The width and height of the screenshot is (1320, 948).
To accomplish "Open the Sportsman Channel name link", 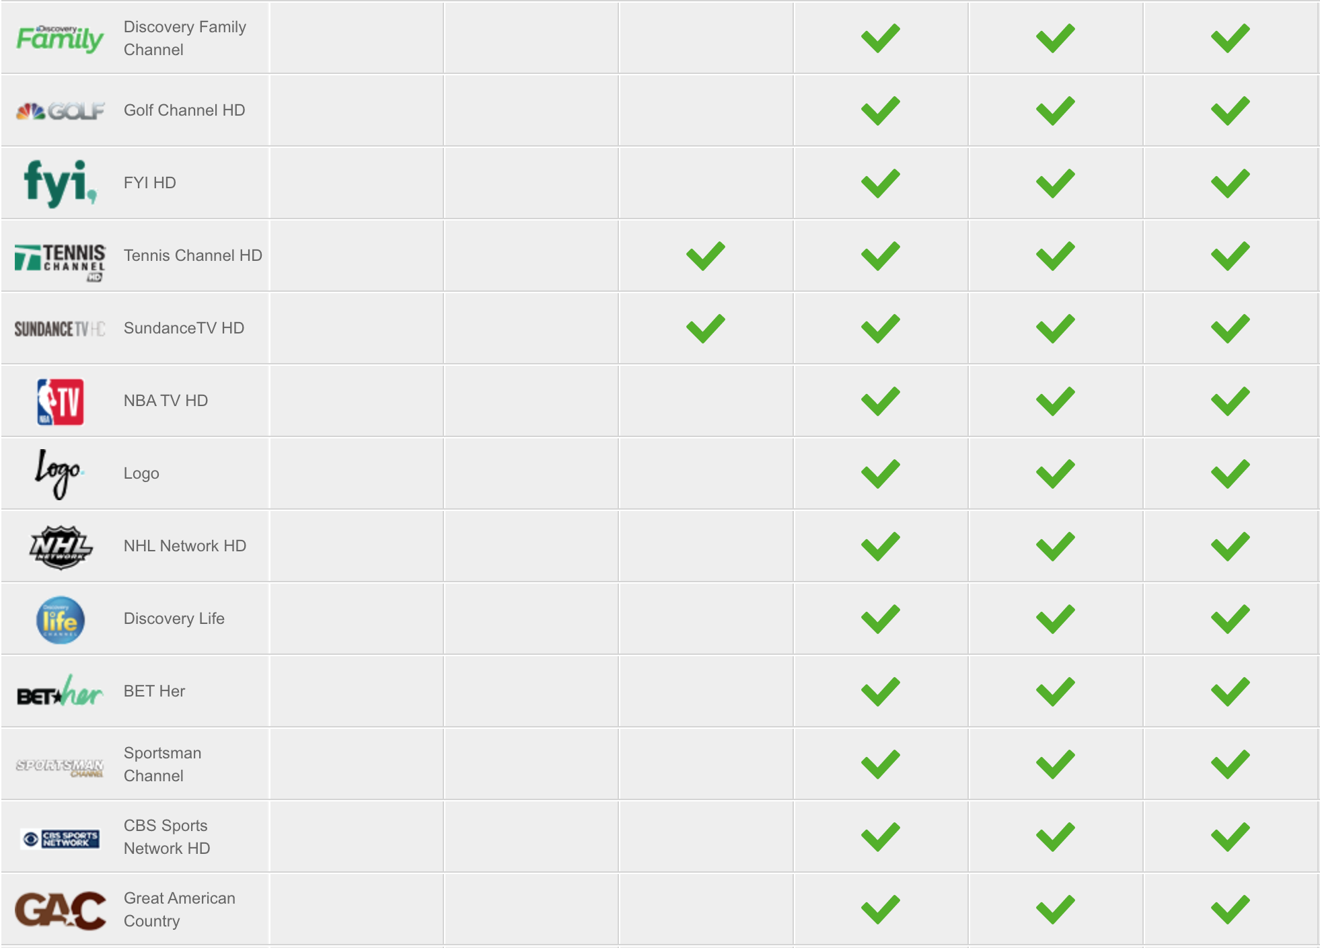I will tap(162, 764).
